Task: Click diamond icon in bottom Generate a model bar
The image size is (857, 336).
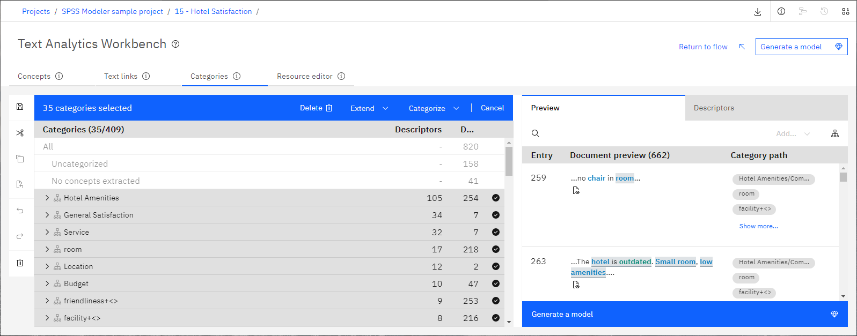Action: point(834,314)
